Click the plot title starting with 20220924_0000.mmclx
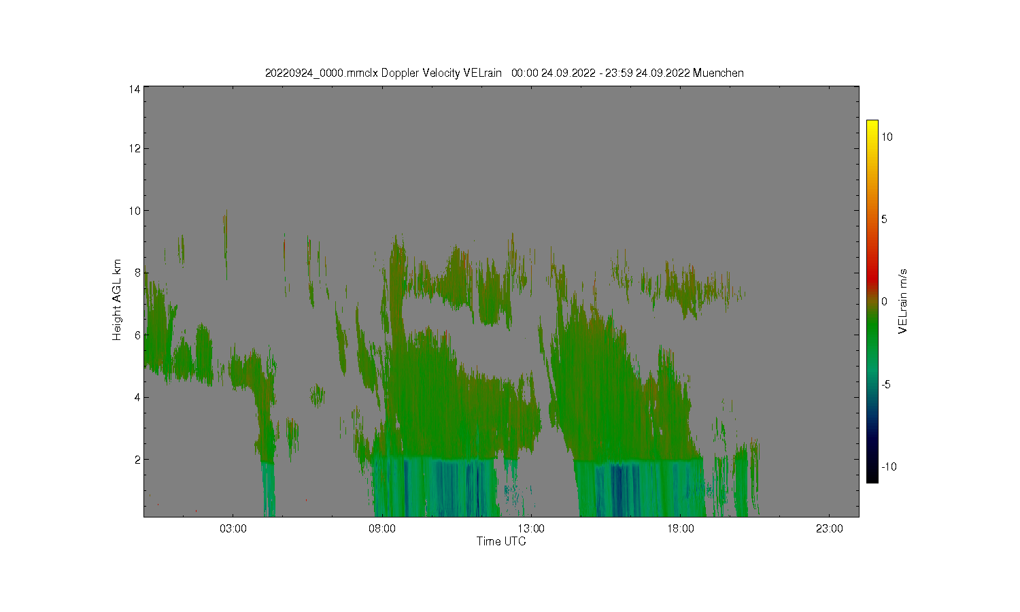 pos(504,73)
